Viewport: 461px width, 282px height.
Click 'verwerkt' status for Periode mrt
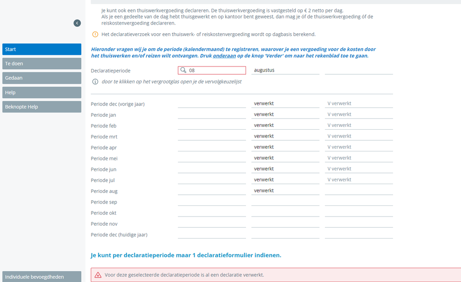click(285, 136)
